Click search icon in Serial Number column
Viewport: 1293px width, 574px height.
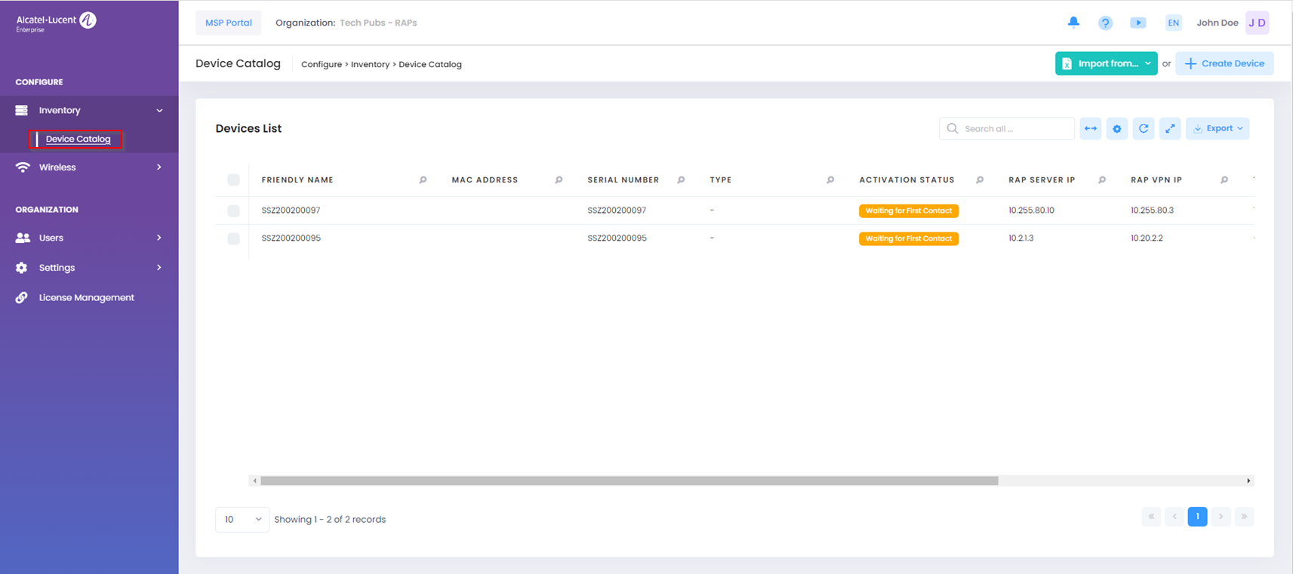[681, 180]
